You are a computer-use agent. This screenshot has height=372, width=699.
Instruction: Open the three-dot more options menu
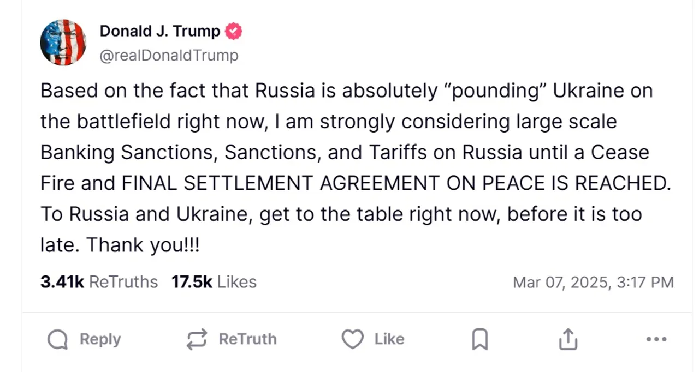(656, 339)
